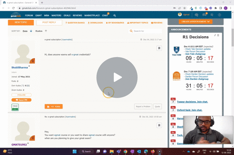Open the MBA menu in navigation bar
234x155 pixels.
pos(47,15)
